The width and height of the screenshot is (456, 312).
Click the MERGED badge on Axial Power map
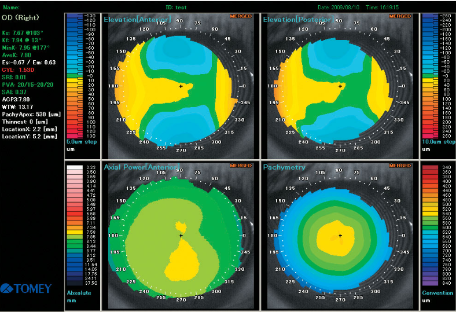point(241,165)
